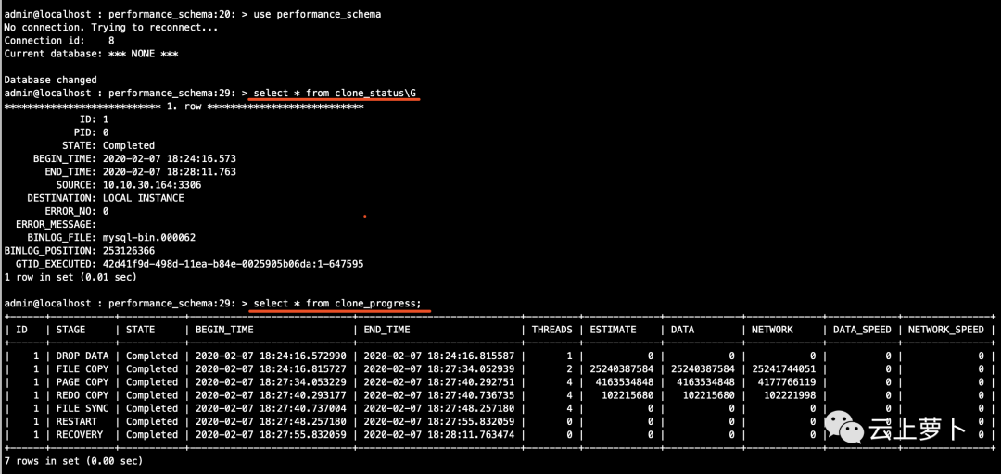
Task: Click the THREADS value in FILE COPY row
Action: click(569, 368)
